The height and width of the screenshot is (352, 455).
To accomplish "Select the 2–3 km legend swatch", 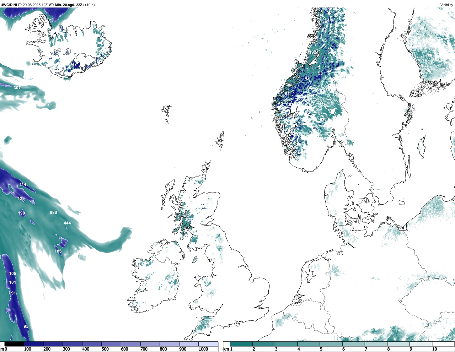I will [x=264, y=344].
